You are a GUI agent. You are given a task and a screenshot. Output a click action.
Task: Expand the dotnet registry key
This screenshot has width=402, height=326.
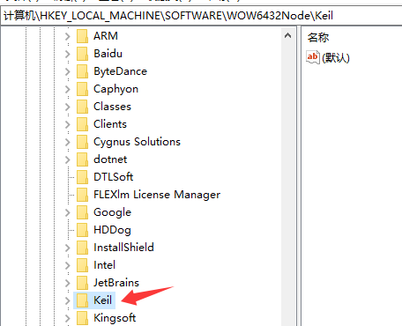(68, 159)
